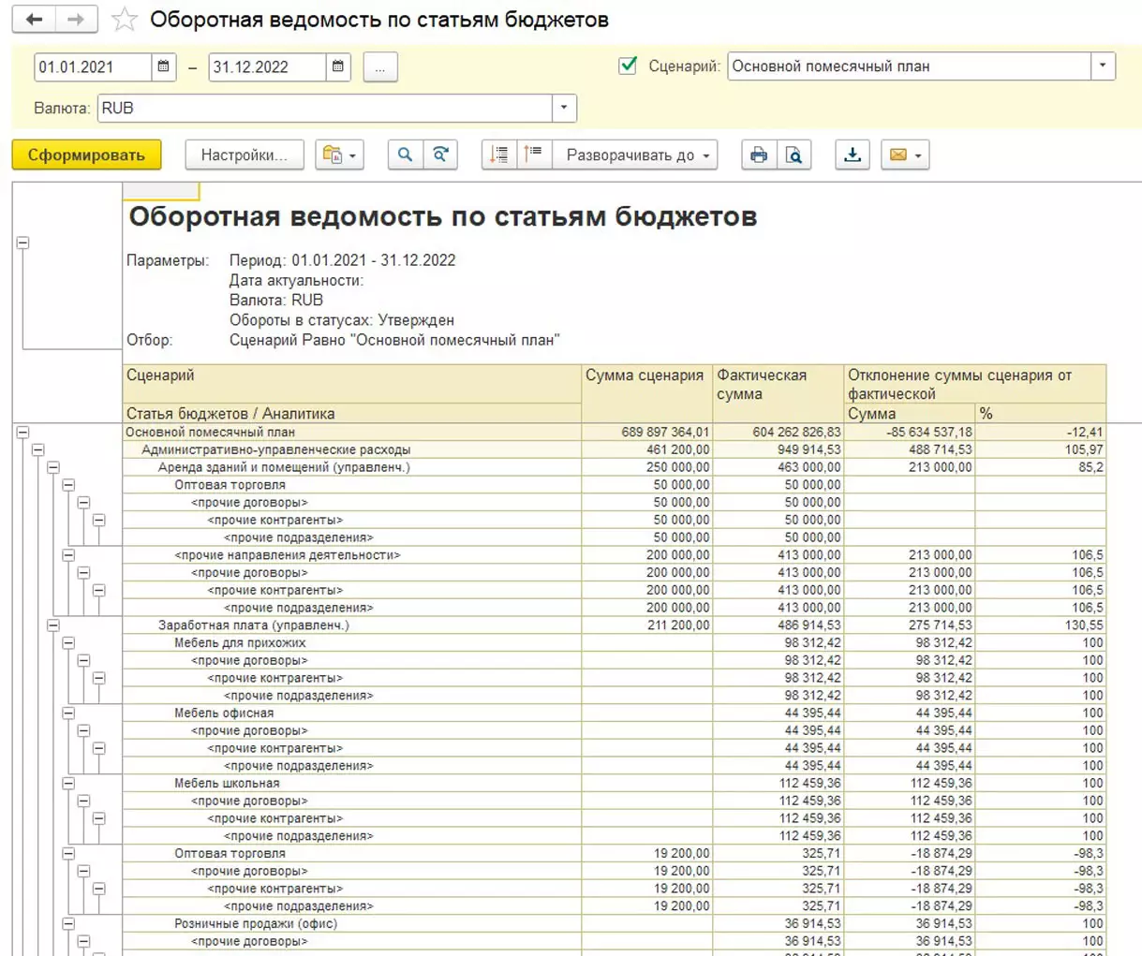The height and width of the screenshot is (956, 1142).
Task: Select the Статья бюджетов / Аналитика header
Action: point(352,413)
